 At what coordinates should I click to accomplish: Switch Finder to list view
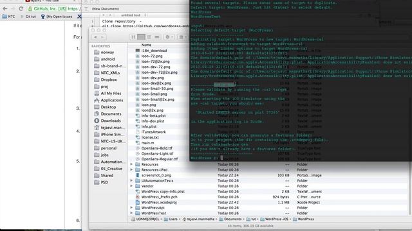coord(141,37)
